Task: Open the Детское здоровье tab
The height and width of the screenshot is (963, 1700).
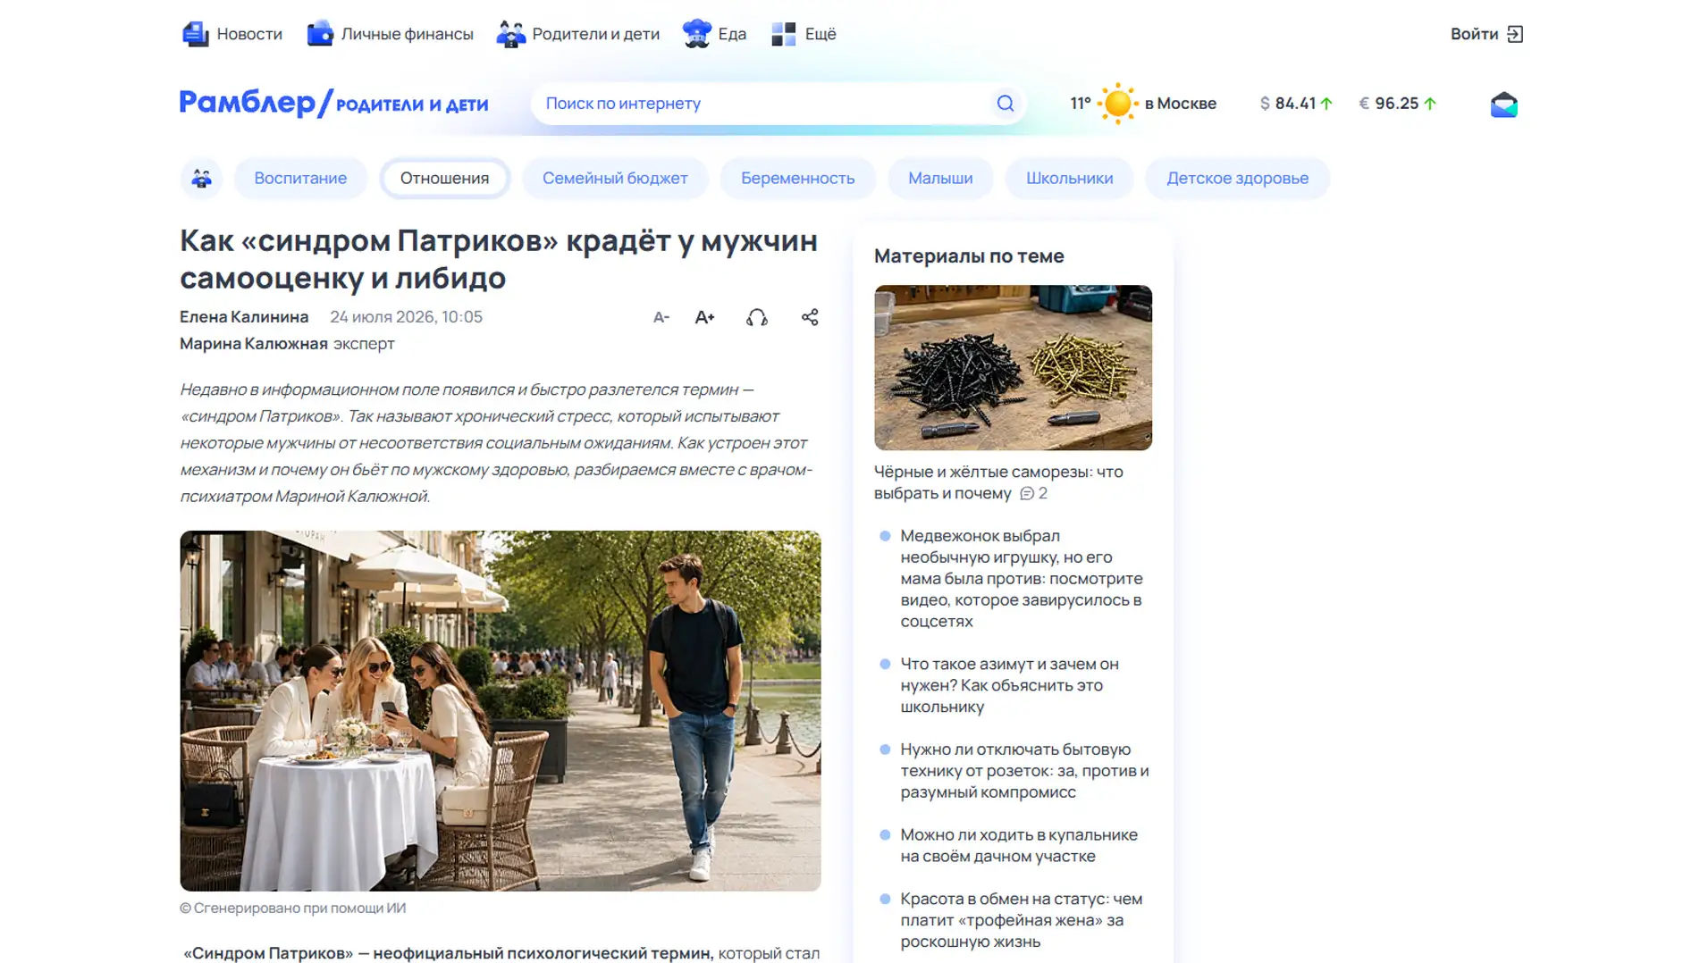Action: (x=1237, y=178)
